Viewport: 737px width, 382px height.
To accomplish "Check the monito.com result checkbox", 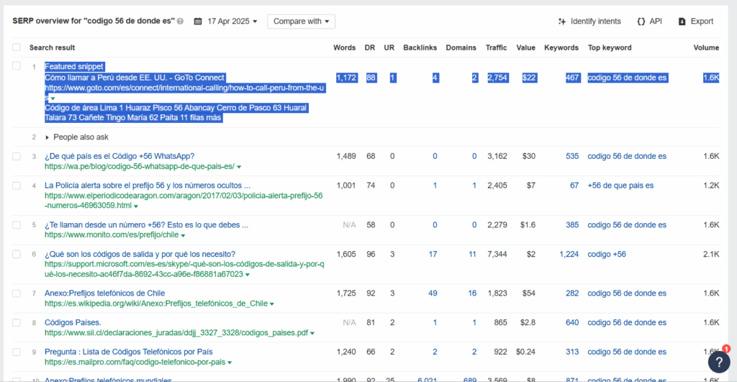I will [x=17, y=225].
